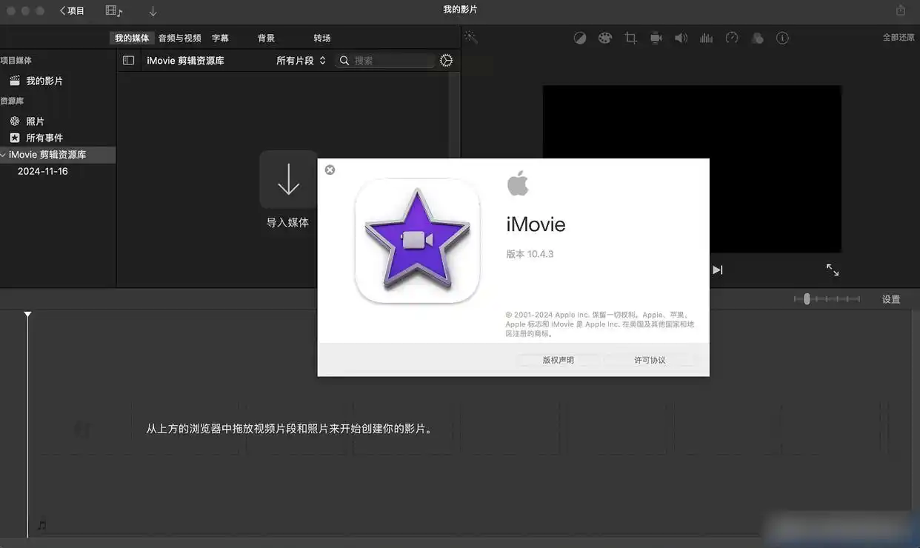Screen dimensions: 920x548
Task: Open the clip filter and audio effects tool
Action: click(x=757, y=38)
